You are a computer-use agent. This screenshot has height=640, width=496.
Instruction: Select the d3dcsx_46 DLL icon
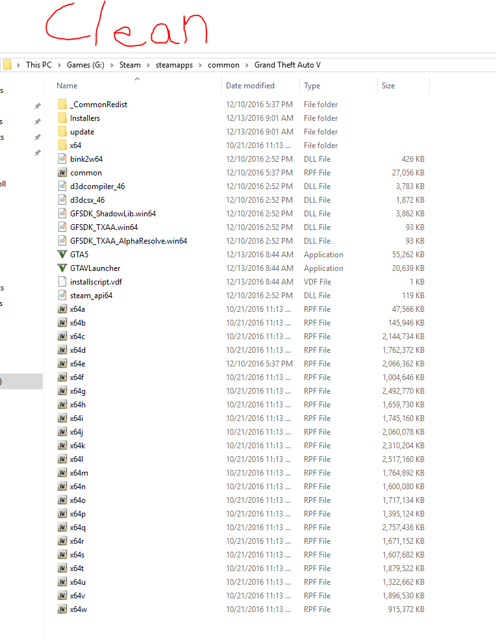[62, 200]
